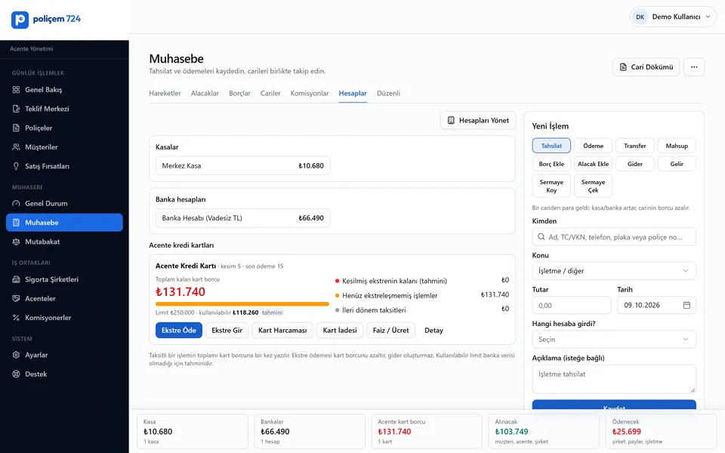Click the Genel Durum gauge icon
The width and height of the screenshot is (725, 453).
click(x=16, y=203)
